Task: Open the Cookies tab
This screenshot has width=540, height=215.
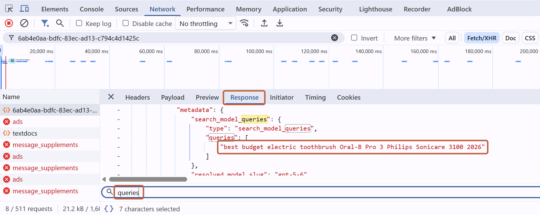Action: (349, 97)
